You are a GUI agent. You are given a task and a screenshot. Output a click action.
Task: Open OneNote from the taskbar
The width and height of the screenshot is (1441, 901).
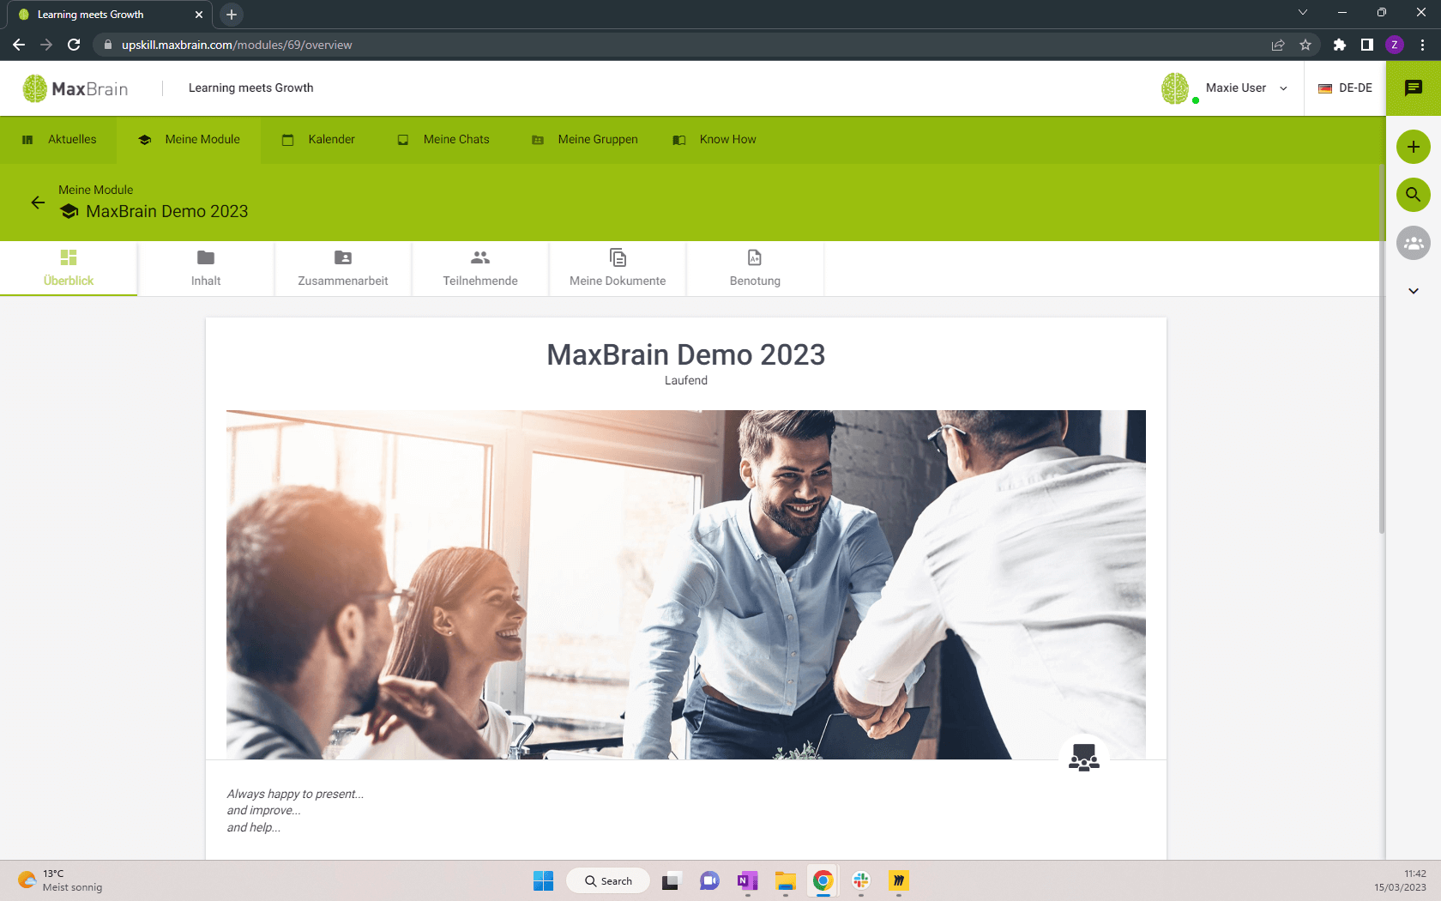(x=747, y=881)
